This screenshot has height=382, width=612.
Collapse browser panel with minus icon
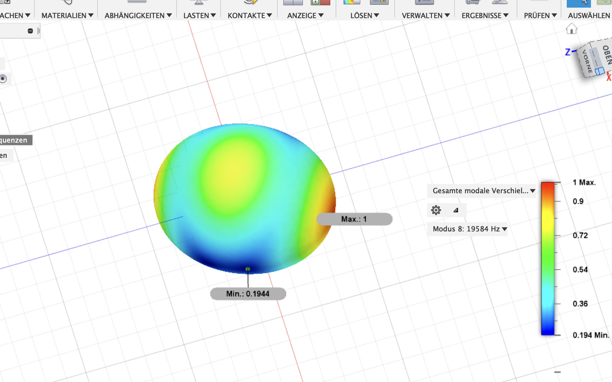(x=30, y=31)
